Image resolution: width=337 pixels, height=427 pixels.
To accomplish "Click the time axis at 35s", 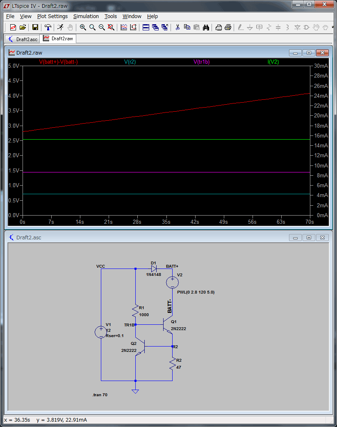I will pos(166,222).
